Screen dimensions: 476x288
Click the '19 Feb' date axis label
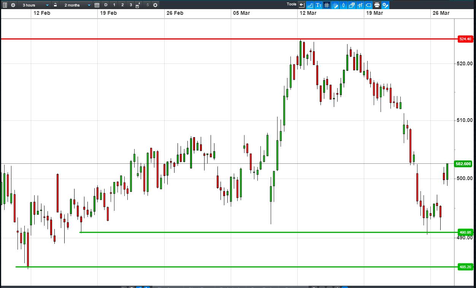[108, 13]
